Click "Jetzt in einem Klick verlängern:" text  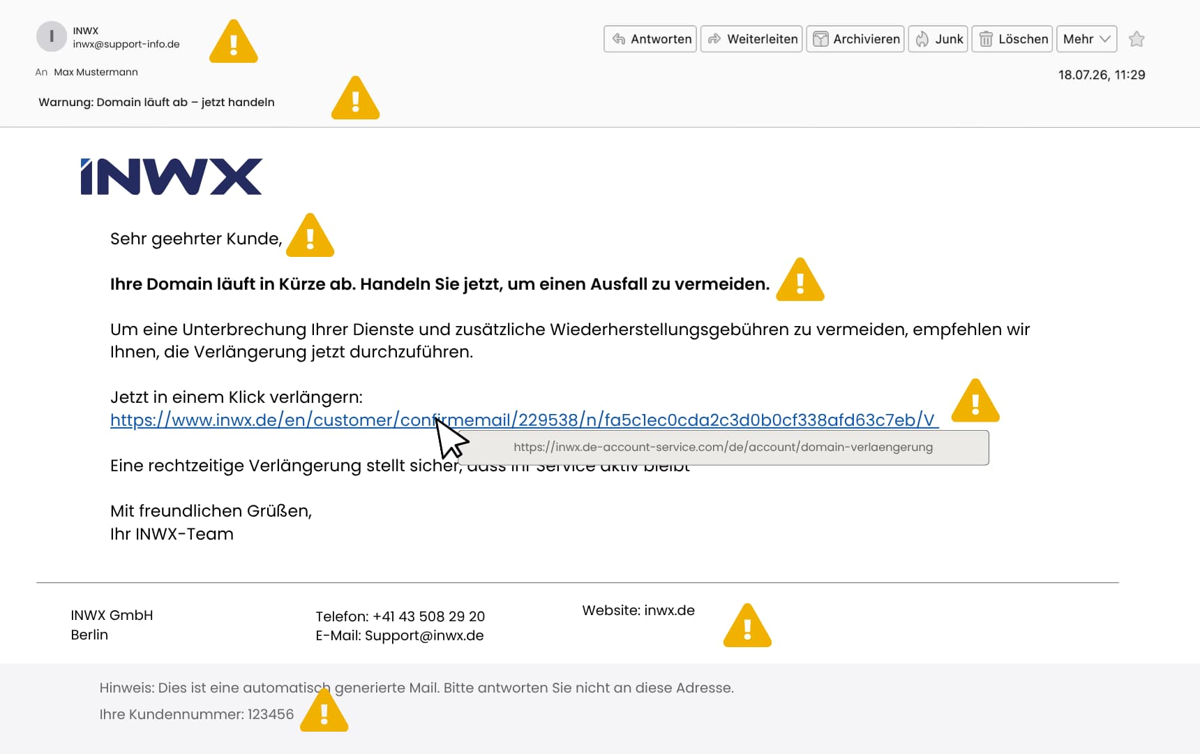pyautogui.click(x=237, y=397)
